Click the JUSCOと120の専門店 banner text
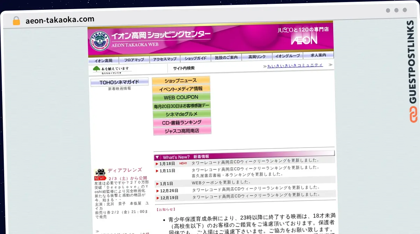This screenshot has height=234, width=420. [303, 30]
